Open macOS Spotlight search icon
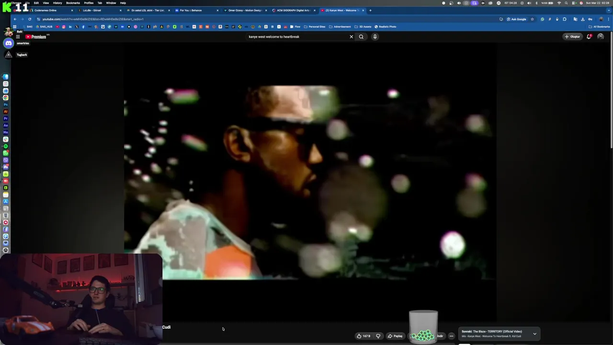The image size is (613, 345). click(x=566, y=3)
